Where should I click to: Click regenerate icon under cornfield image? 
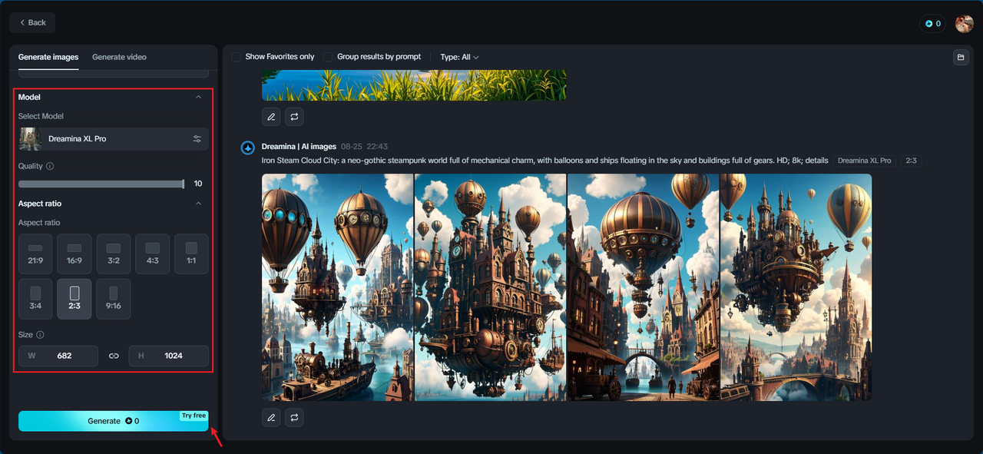point(294,117)
